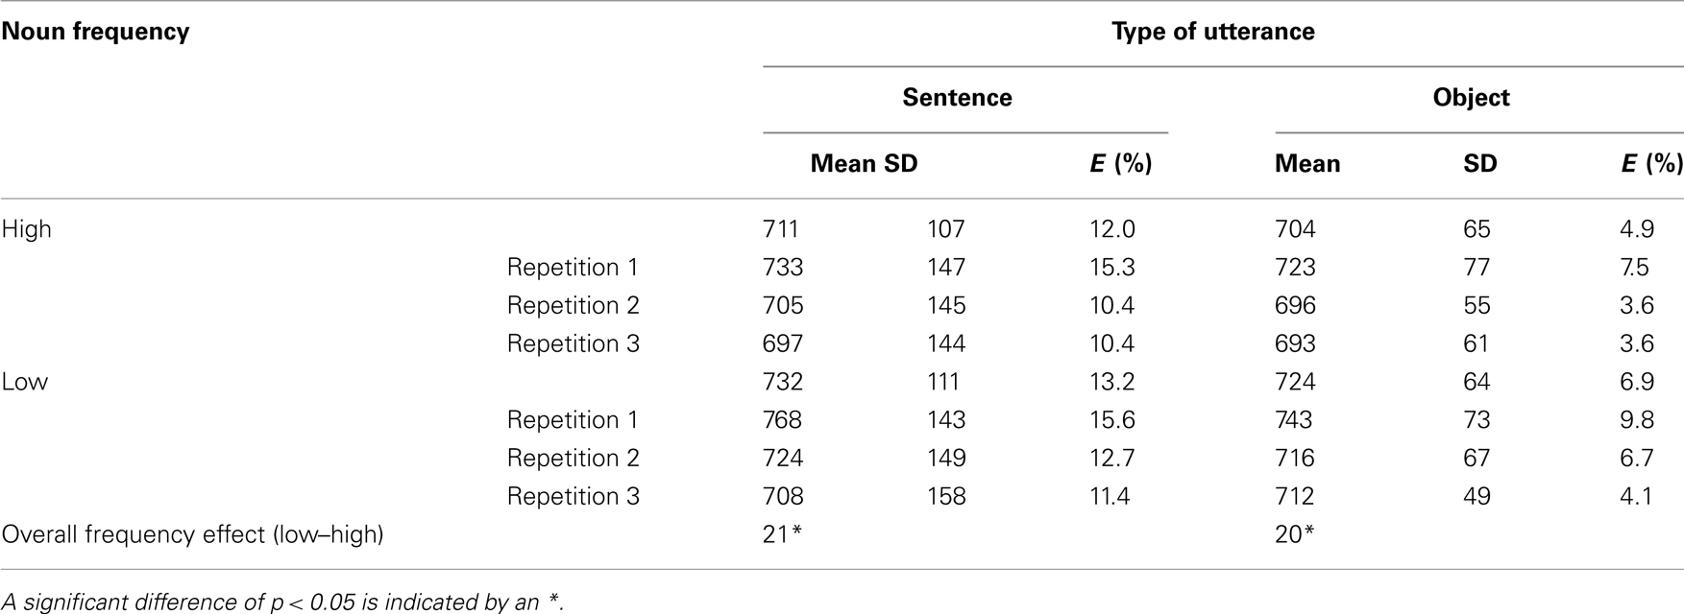The image size is (1684, 614).
Task: Click the Noun frequency column header
Action: [95, 32]
